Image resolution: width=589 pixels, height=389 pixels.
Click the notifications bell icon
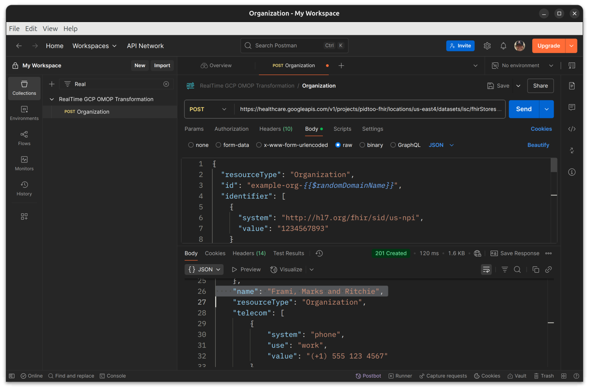[503, 46]
